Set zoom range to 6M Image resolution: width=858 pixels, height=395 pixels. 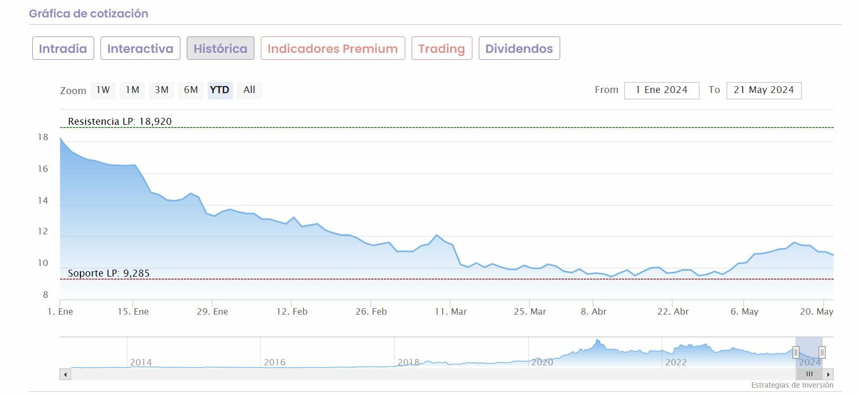191,90
